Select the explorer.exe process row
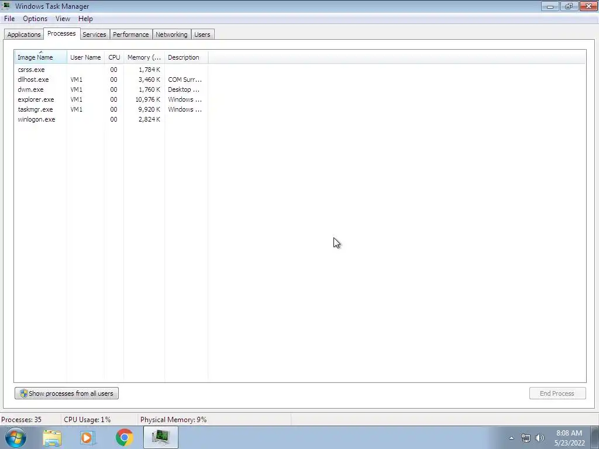This screenshot has width=599, height=449. (x=111, y=99)
